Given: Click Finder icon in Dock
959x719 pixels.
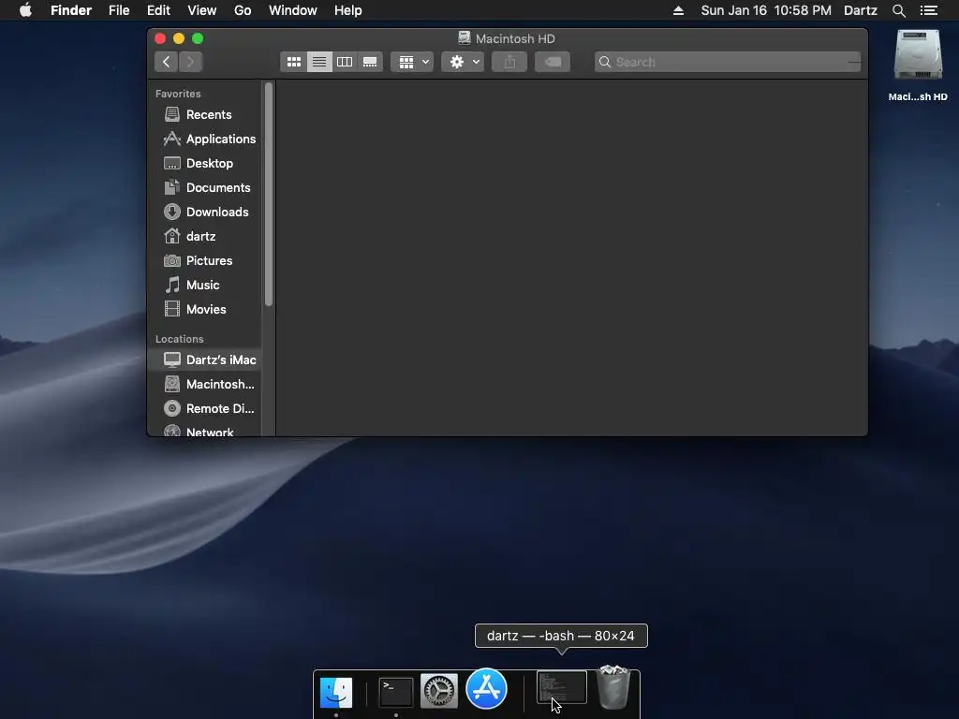Looking at the screenshot, I should click(x=336, y=692).
